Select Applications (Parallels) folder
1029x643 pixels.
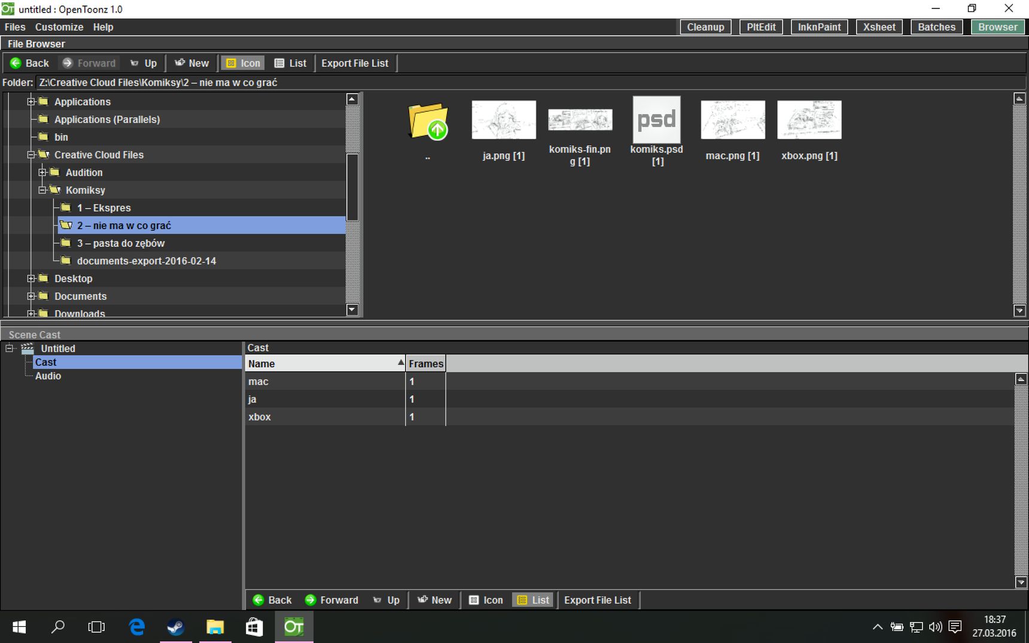(107, 120)
